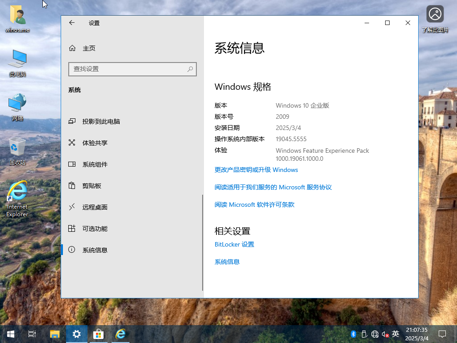The height and width of the screenshot is (343, 457).
Task: Minimize the Settings window
Action: tap(367, 23)
